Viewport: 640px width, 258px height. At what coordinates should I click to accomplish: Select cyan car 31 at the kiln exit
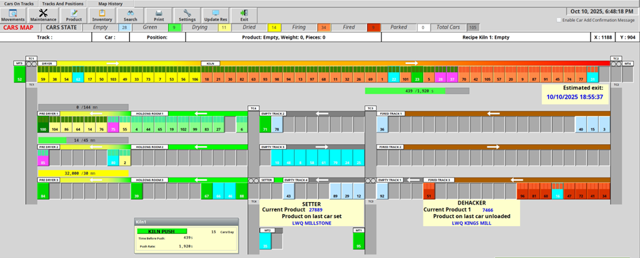coord(593,74)
